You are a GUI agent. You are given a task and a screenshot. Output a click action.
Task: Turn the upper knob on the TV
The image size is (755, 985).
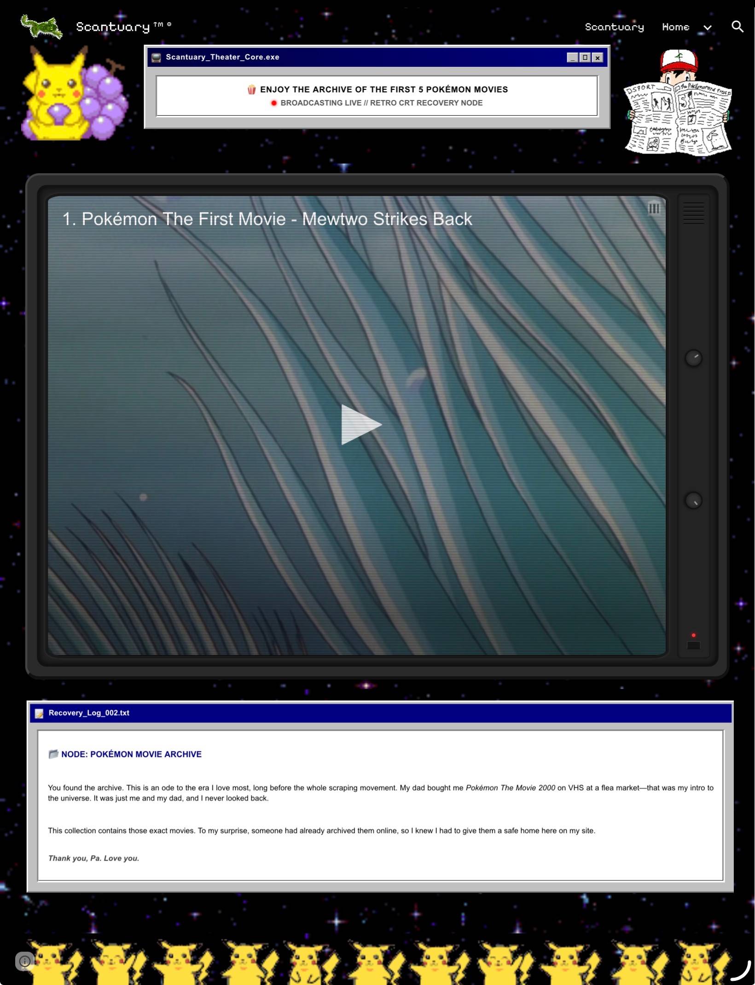point(693,358)
